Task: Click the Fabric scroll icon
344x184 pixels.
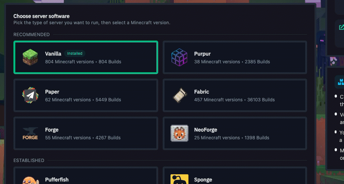Action: click(x=179, y=95)
